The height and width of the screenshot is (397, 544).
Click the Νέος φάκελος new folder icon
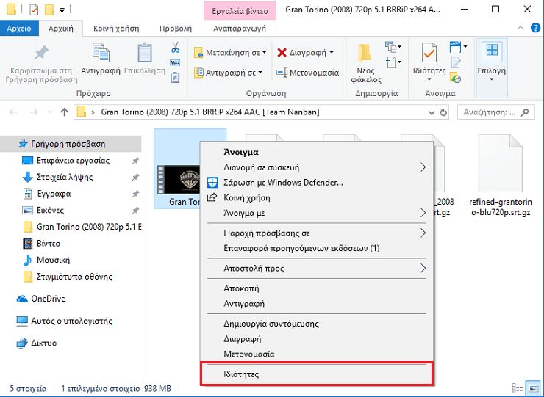(365, 53)
